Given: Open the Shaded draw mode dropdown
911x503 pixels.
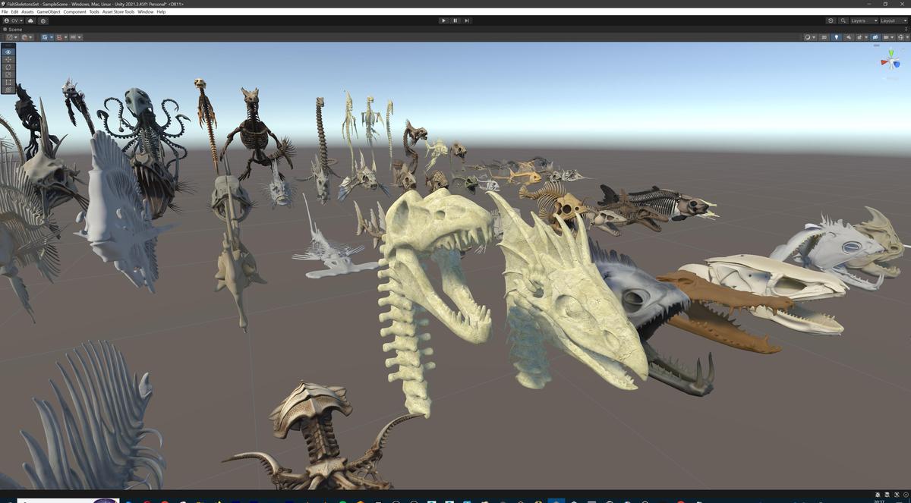Looking at the screenshot, I should pyautogui.click(x=808, y=37).
